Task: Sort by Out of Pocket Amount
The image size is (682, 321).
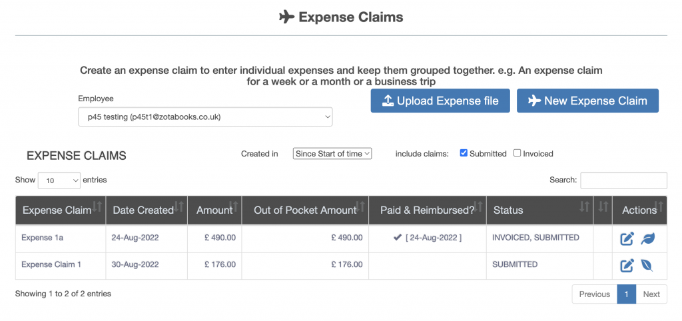Action: point(360,207)
